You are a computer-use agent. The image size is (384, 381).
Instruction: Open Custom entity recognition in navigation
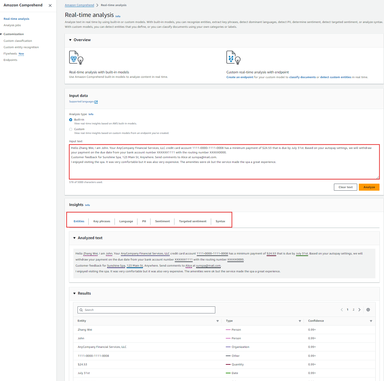pyautogui.click(x=21, y=47)
